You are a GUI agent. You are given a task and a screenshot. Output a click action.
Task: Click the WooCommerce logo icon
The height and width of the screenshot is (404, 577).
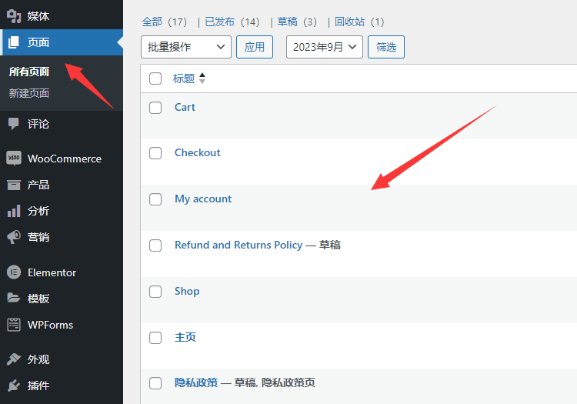tap(14, 159)
